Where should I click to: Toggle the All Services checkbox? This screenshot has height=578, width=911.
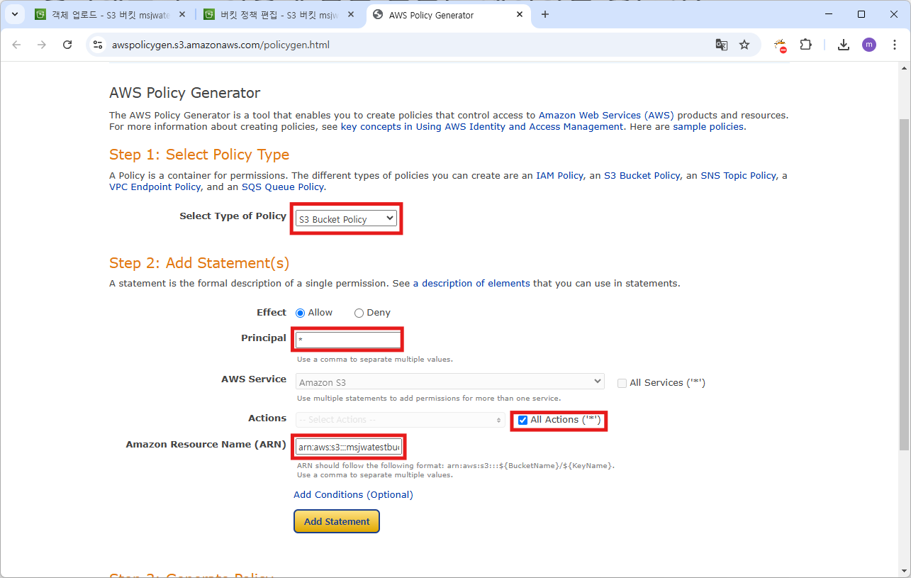622,383
